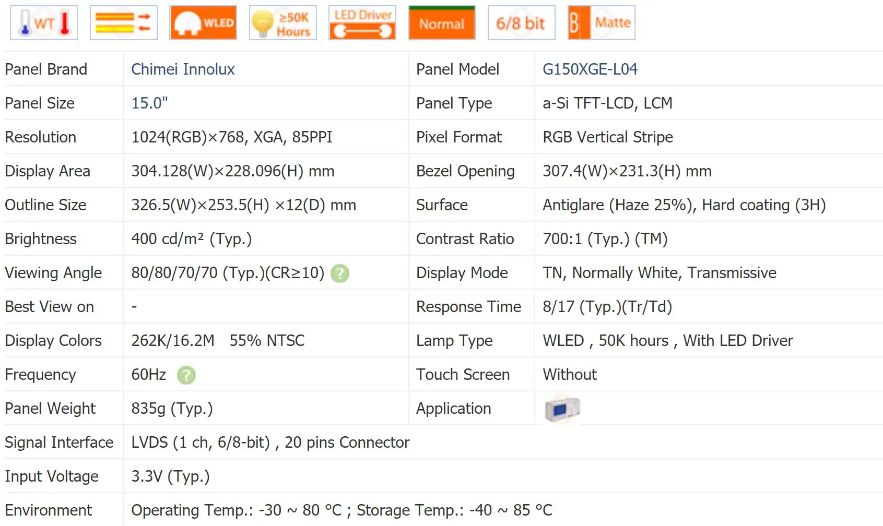Select the 60Hz frequency value

coord(149,375)
